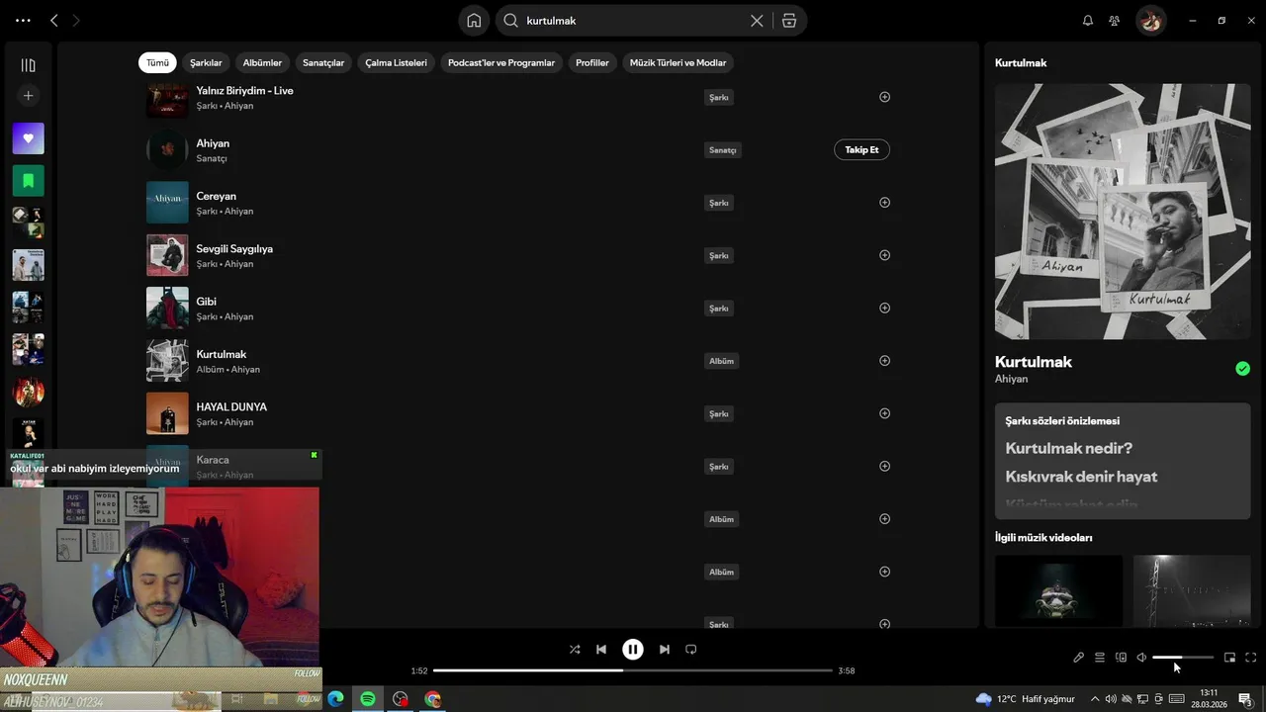
Task: Select the Çalma Listeleri filter tab
Action: tap(396, 62)
